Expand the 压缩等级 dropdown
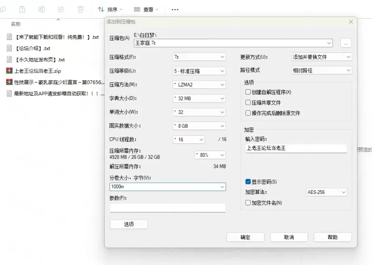 point(199,71)
